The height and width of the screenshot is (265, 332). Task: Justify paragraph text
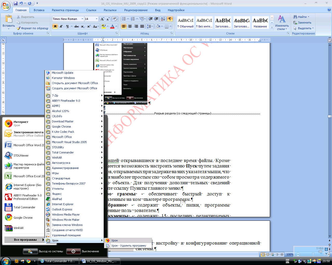142,26
